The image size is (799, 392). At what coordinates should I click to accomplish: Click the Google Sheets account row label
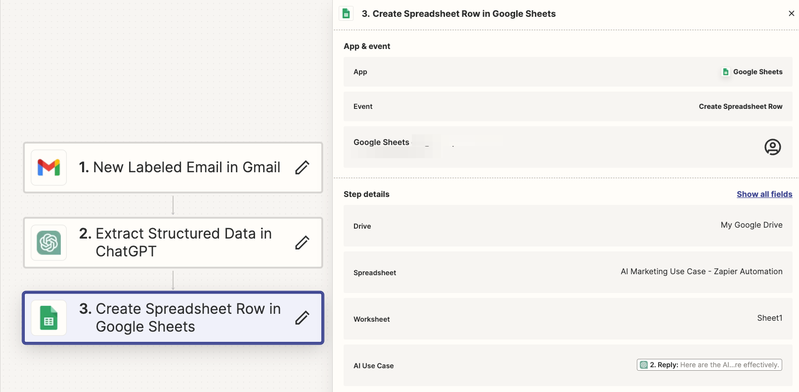[x=381, y=142]
